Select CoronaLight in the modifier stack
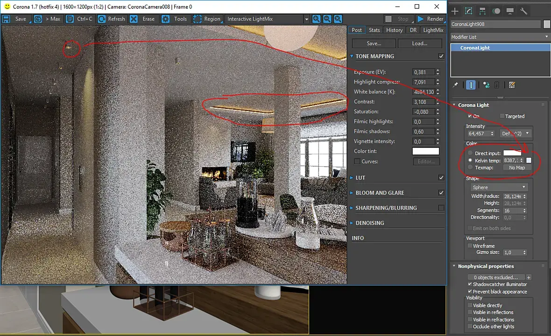 (x=501, y=48)
